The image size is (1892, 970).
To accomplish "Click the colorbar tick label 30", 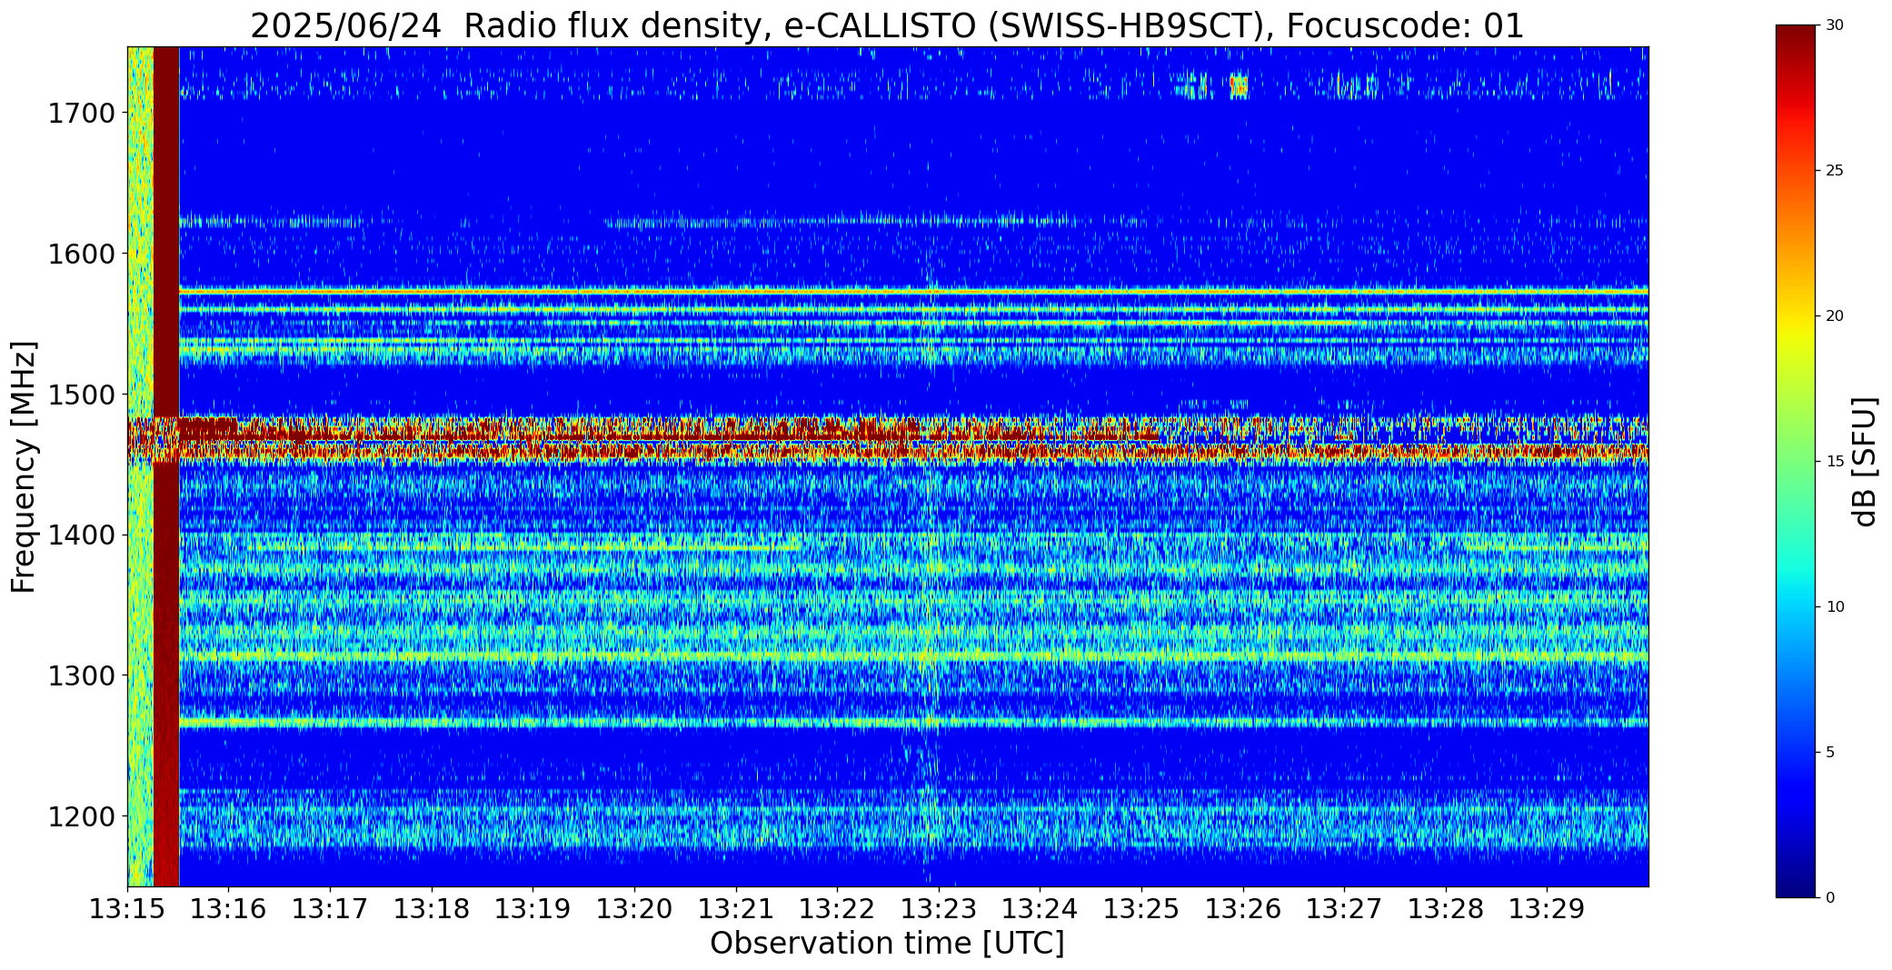I will pyautogui.click(x=1835, y=25).
